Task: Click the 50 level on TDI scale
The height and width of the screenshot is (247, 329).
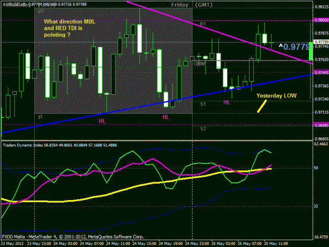Action: (x=316, y=168)
